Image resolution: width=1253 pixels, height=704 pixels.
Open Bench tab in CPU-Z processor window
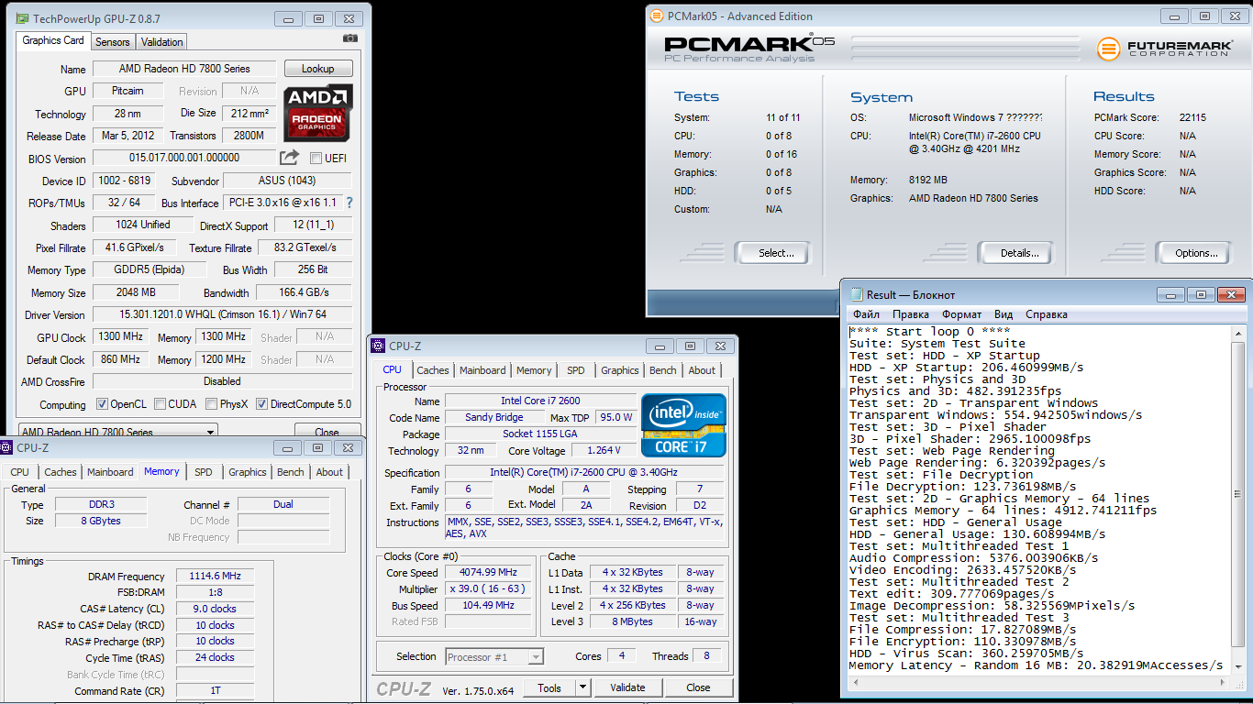[662, 370]
